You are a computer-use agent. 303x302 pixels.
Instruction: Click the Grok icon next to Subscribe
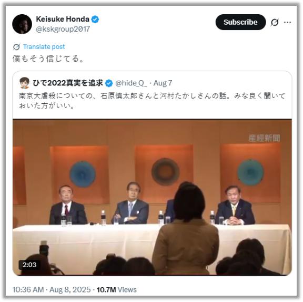pos(275,22)
